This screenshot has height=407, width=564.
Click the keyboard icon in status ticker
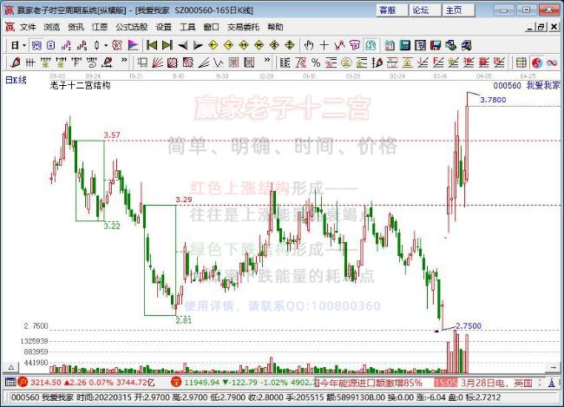[10, 382]
